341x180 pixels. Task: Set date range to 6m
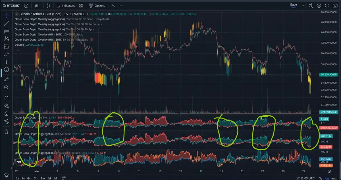[29, 178]
